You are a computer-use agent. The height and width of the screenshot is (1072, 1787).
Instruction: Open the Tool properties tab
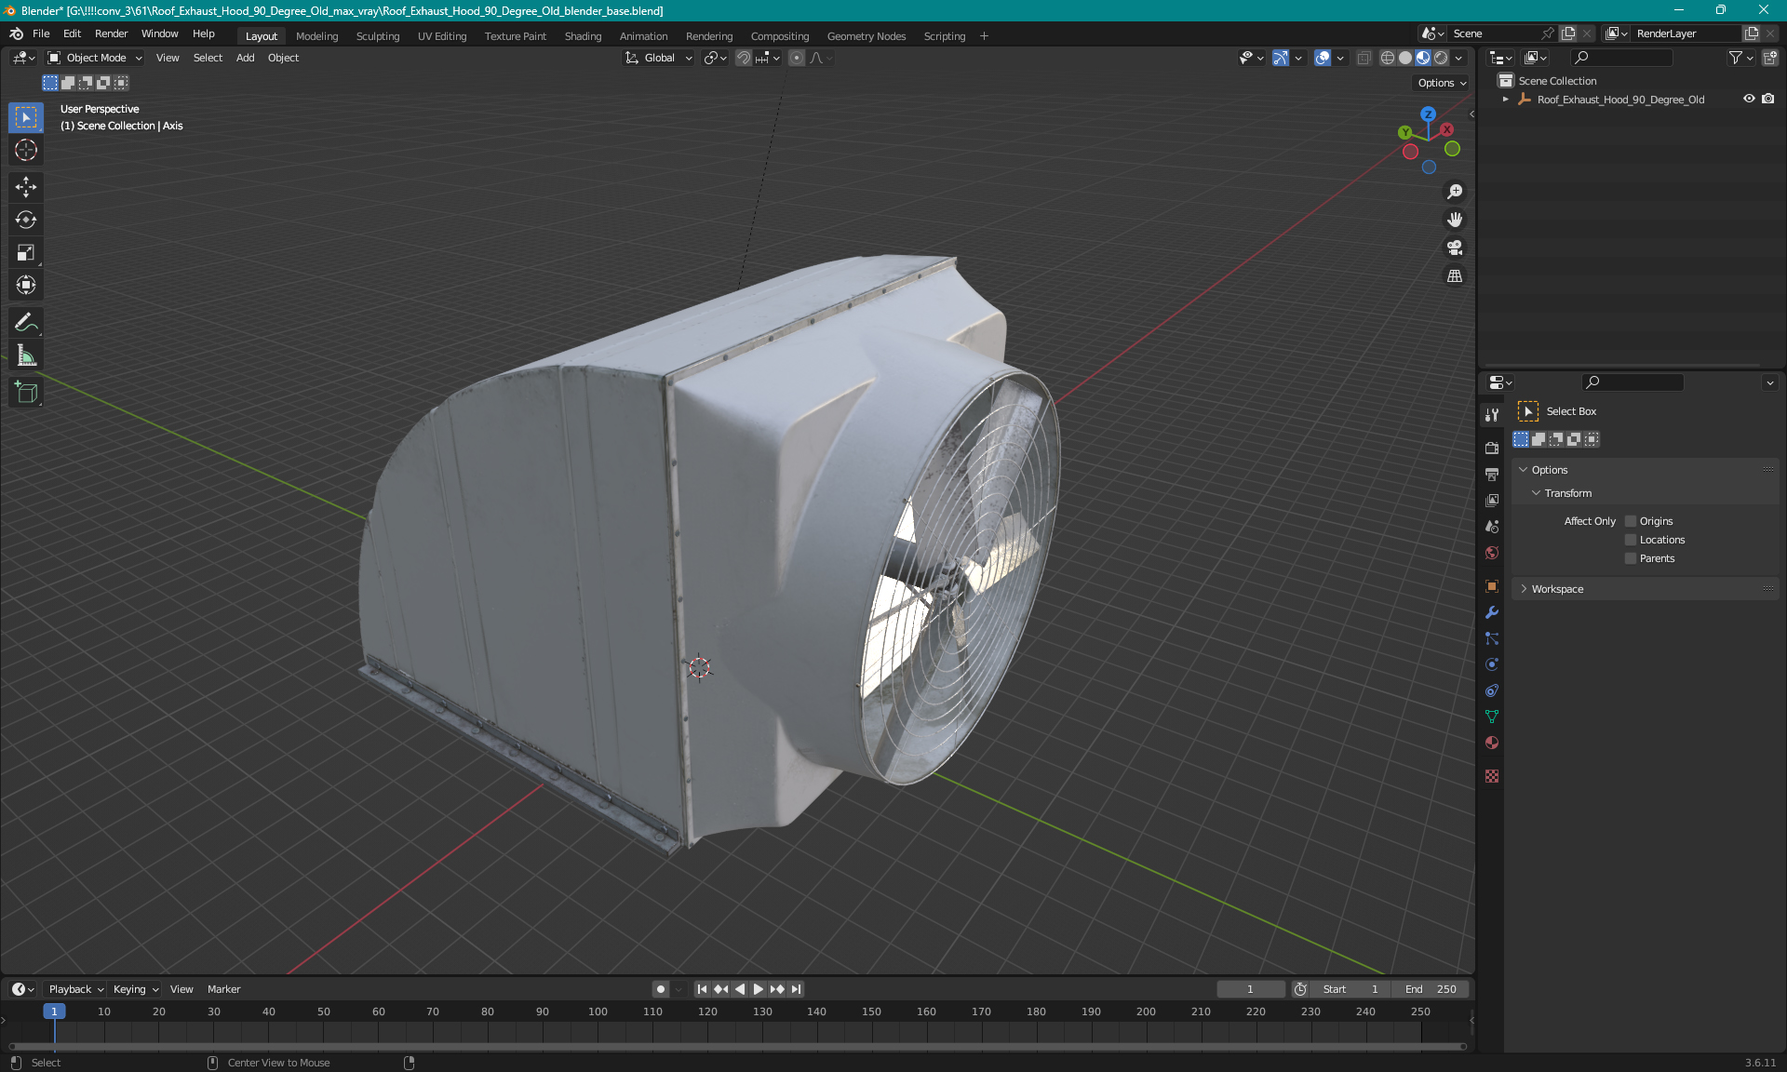[x=1492, y=415]
